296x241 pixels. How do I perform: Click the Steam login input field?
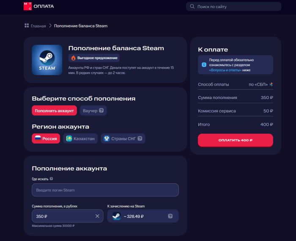point(105,190)
